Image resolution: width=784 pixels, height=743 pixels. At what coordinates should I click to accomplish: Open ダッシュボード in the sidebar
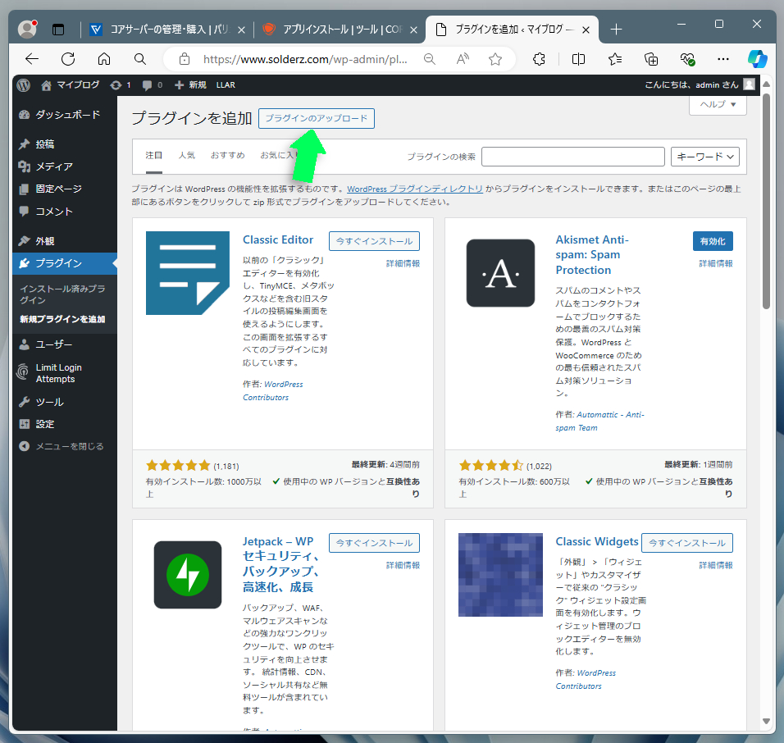[x=65, y=115]
